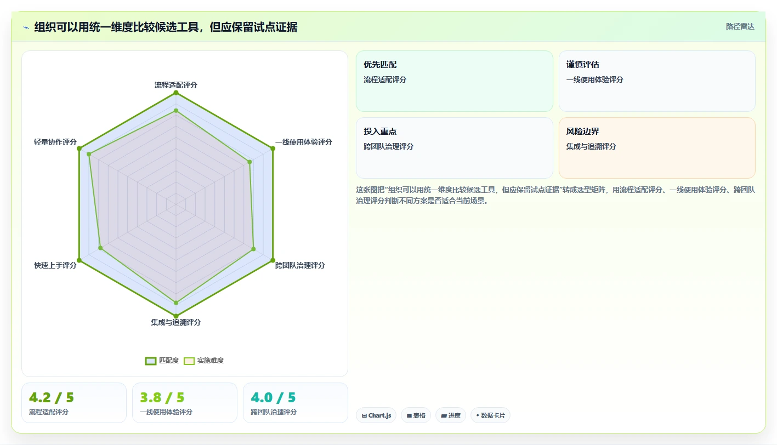Click the outer 匹配度 point on the 集成与追溯评分 axis

tap(176, 316)
